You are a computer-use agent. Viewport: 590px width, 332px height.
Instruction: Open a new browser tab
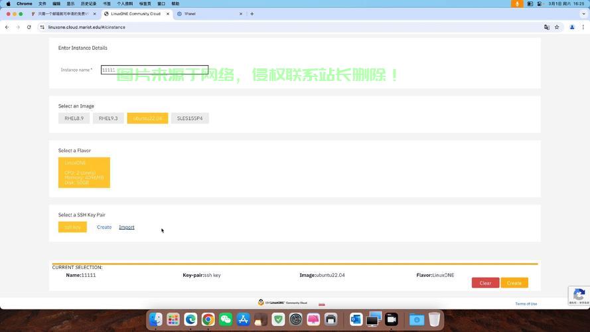[252, 13]
